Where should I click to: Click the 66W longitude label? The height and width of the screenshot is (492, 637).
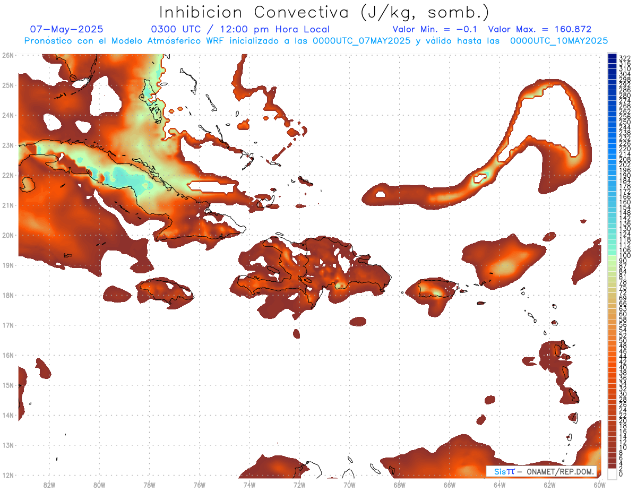pos(450,485)
